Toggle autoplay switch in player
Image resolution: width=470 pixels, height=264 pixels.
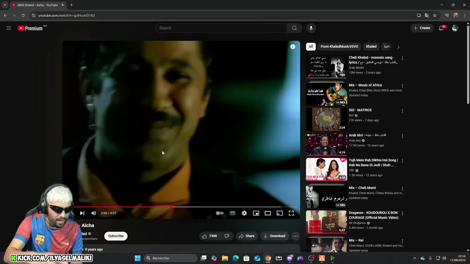220,213
